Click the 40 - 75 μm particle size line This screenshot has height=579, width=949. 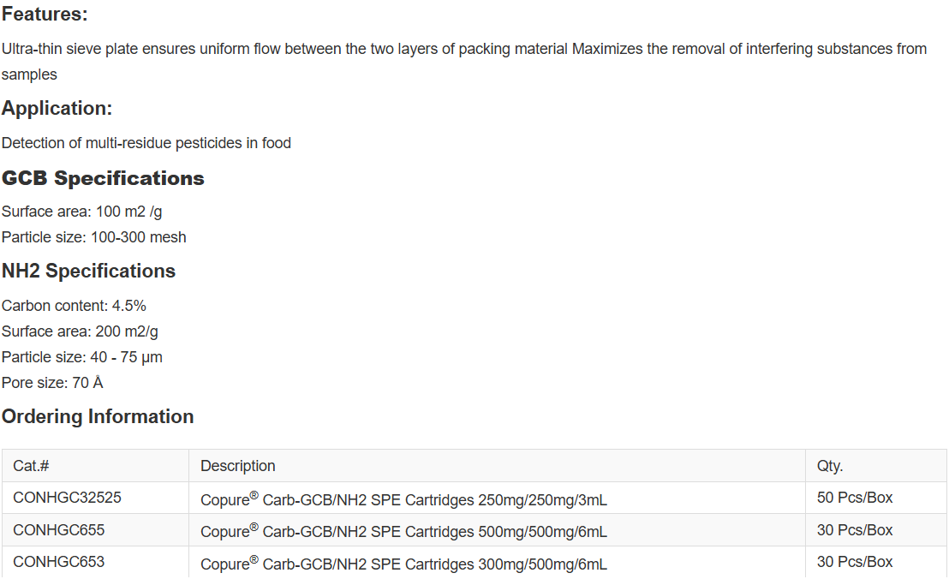(82, 357)
